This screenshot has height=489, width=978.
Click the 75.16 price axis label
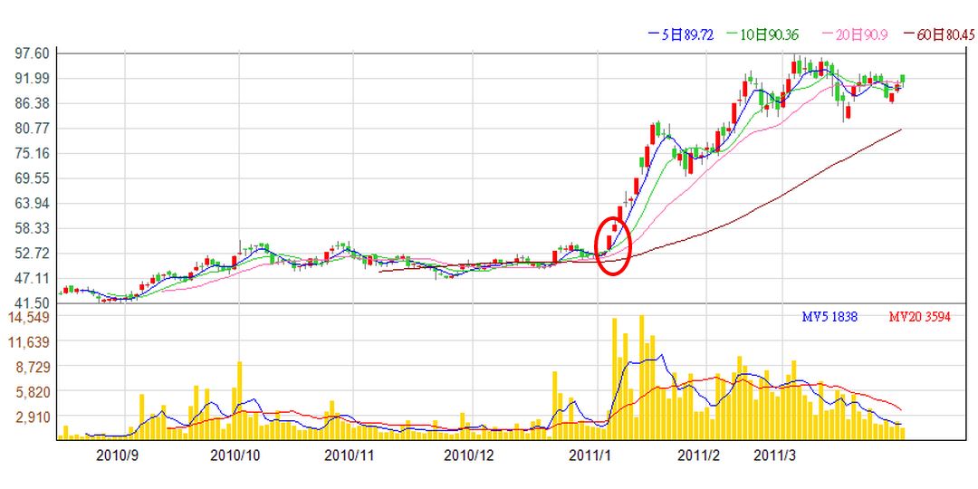coord(32,153)
